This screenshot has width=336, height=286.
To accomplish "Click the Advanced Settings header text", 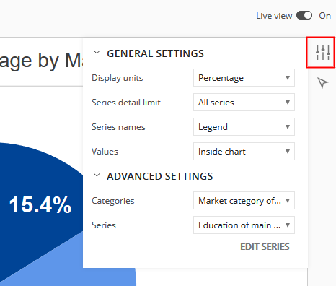I will coord(160,176).
